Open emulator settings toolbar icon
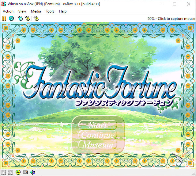Viewport: 196px width, 176px height. [36, 18]
